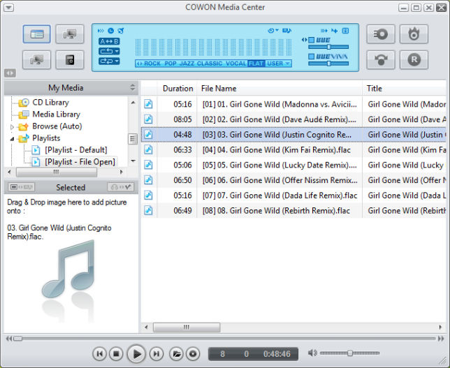Sort by the Title column header
Screen dimensions: 450x368
(375, 89)
